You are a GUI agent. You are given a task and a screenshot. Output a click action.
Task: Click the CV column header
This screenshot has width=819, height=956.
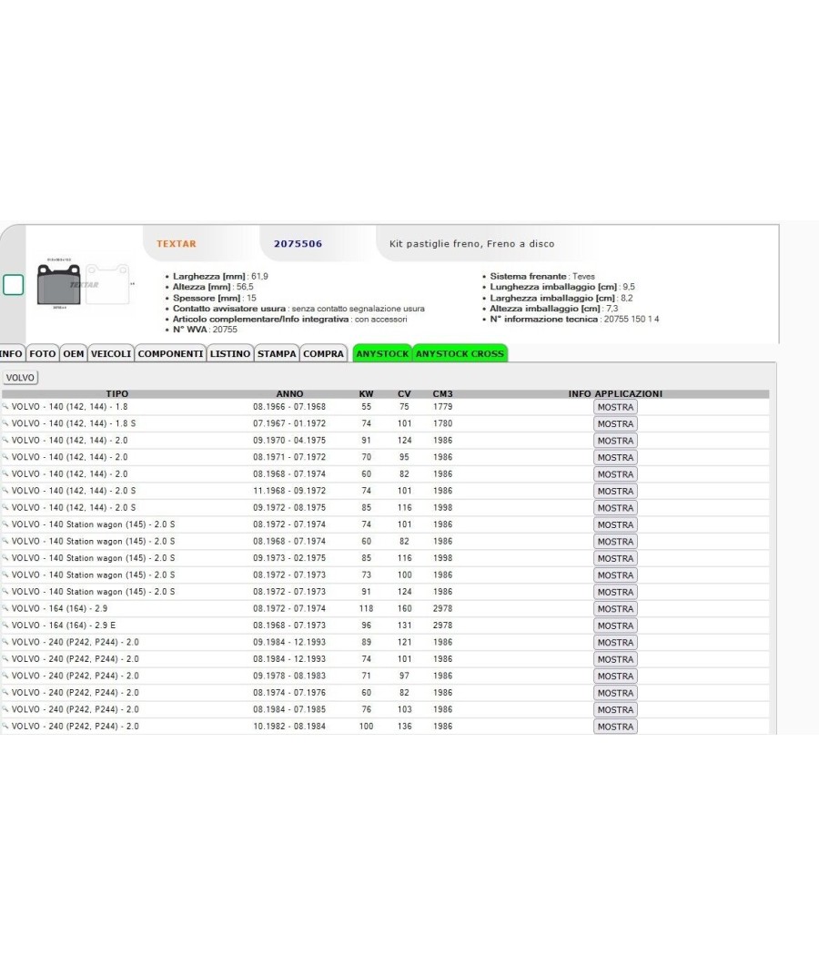click(404, 394)
